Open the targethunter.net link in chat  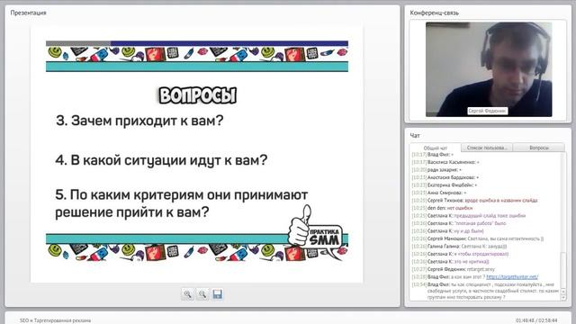(x=512, y=277)
